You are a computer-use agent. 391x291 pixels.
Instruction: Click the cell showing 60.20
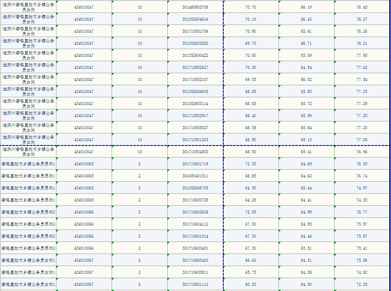coord(250,285)
